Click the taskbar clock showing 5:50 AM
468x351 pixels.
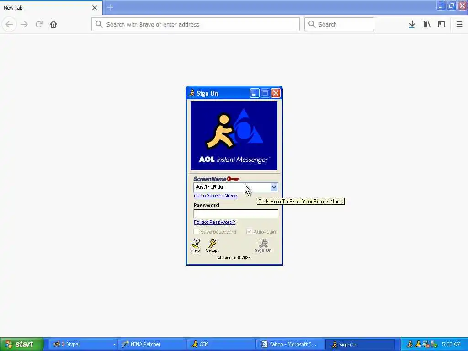(451, 344)
